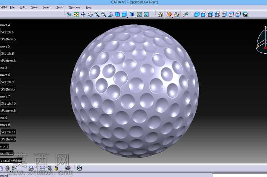Select 'rcPattern.5' in the tree
267x177 pixels.
point(8,39)
